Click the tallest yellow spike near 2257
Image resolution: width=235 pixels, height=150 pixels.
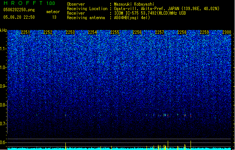point(168,145)
